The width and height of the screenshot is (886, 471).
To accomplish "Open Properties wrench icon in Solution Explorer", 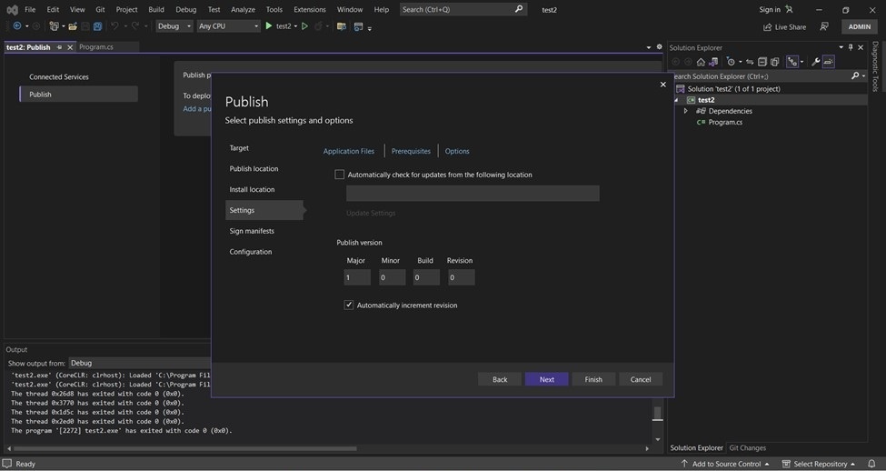I will tap(815, 62).
